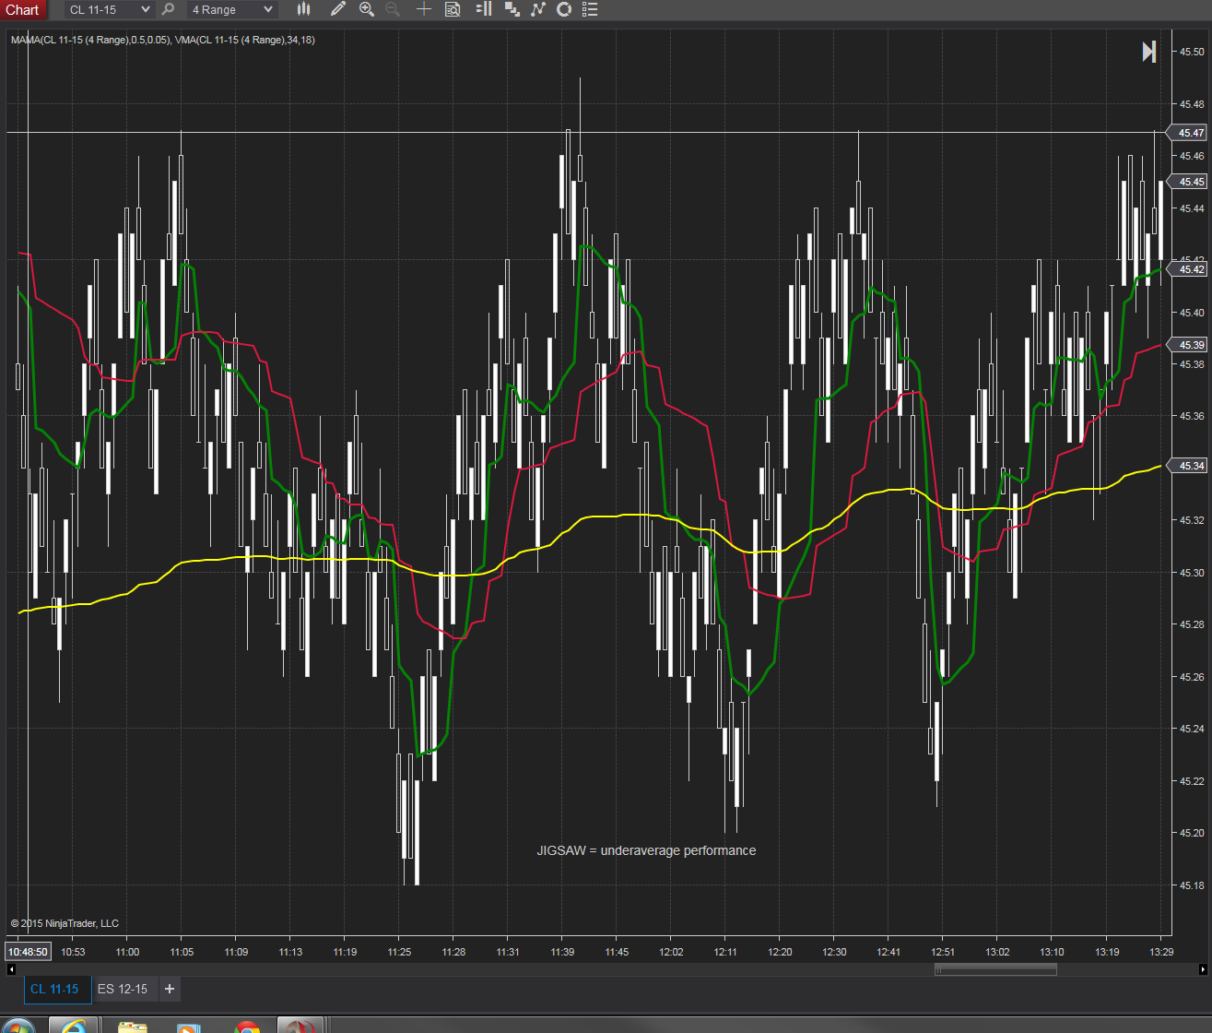The height and width of the screenshot is (1033, 1212).
Task: Open the chart trader icon
Action: point(484,9)
